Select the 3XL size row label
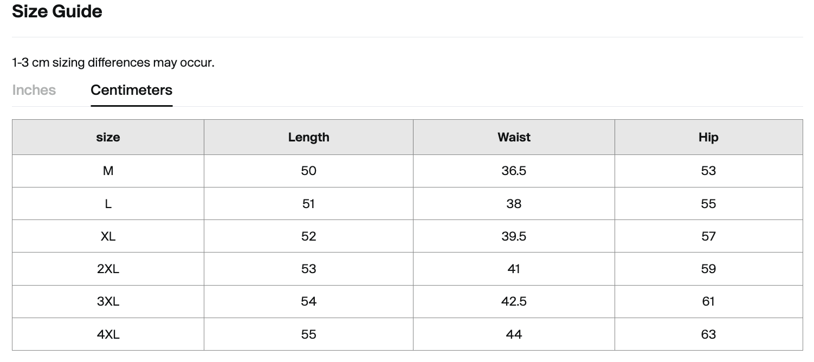Viewport: 814px width, 362px height. coord(108,301)
